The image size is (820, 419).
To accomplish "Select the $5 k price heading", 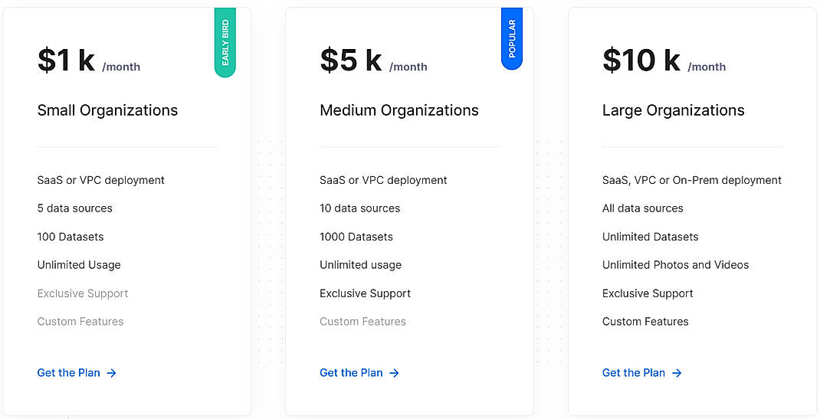I will 351,60.
